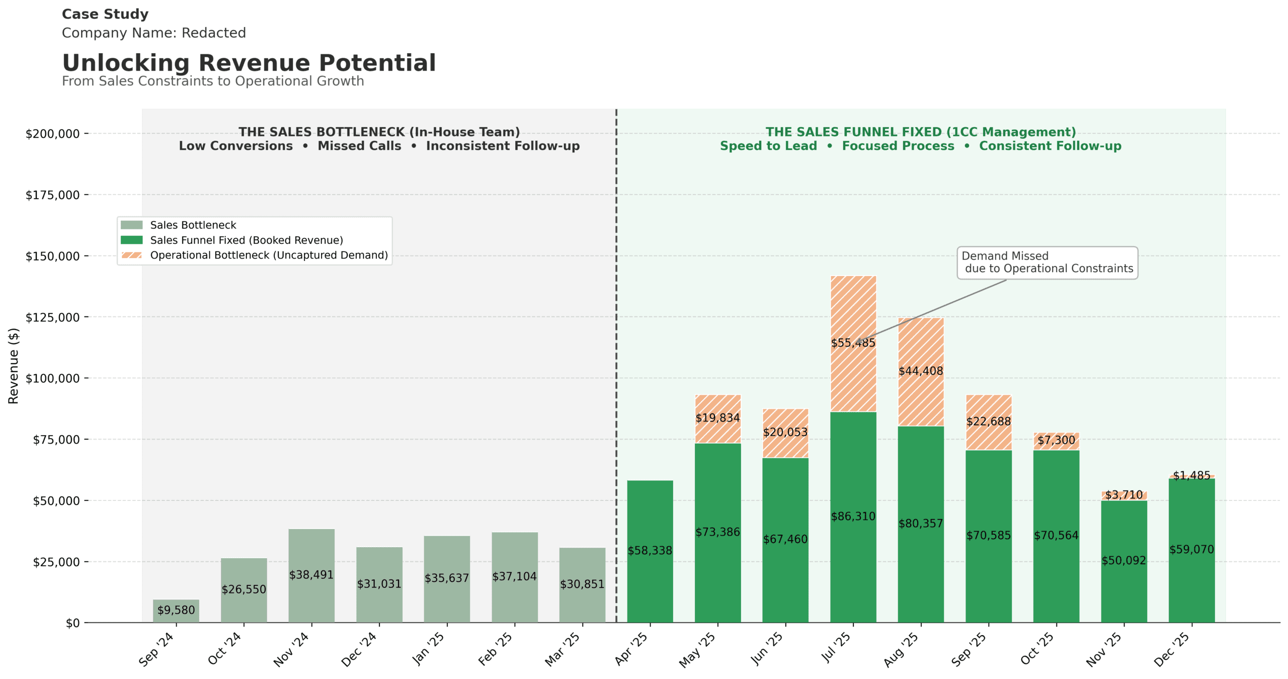Click THE SALES FUNNEL FIXED section heading
The width and height of the screenshot is (1288, 679).
click(921, 132)
